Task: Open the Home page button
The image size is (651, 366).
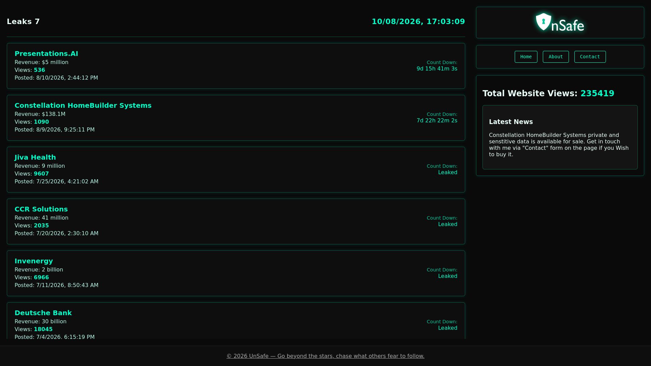Action: [x=526, y=57]
